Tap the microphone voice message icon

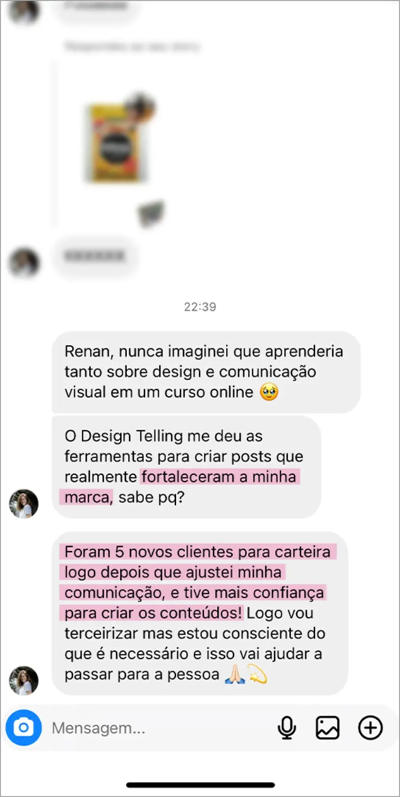(x=287, y=728)
